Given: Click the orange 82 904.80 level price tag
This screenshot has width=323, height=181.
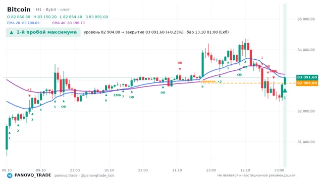Looking at the screenshot, I should point(307,83).
